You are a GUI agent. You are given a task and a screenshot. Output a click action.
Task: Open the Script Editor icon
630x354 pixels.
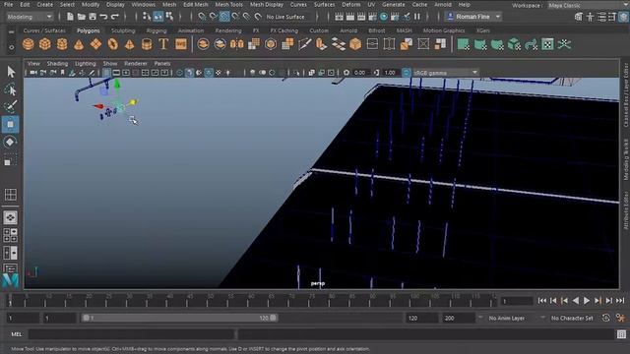coord(621,334)
